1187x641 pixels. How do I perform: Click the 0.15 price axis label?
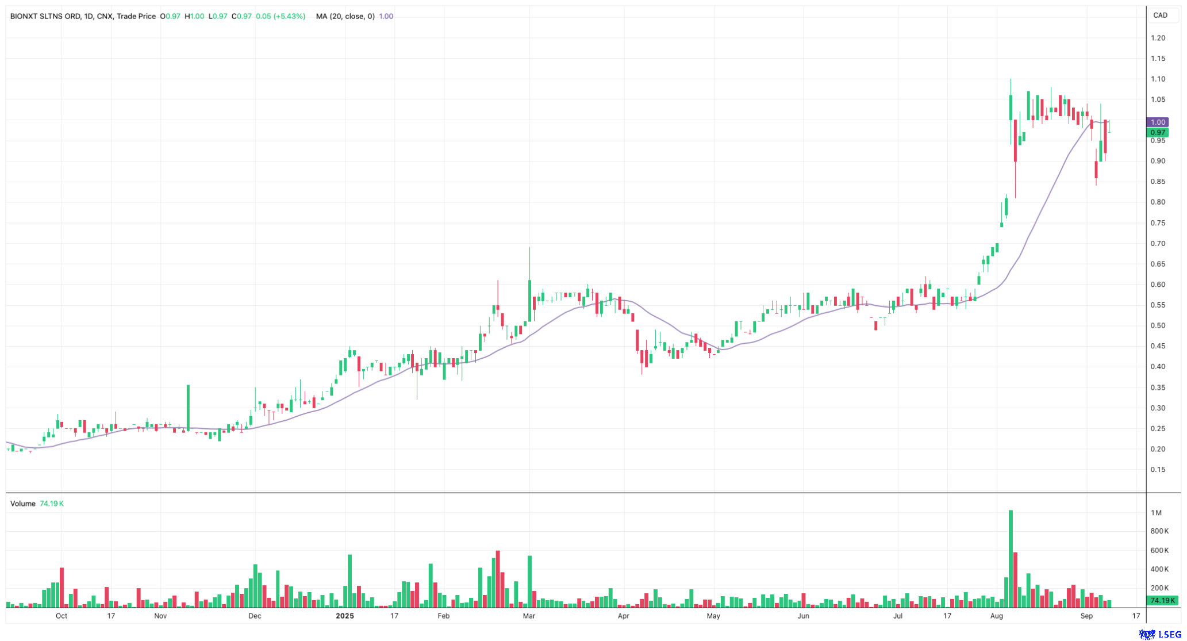pyautogui.click(x=1158, y=470)
